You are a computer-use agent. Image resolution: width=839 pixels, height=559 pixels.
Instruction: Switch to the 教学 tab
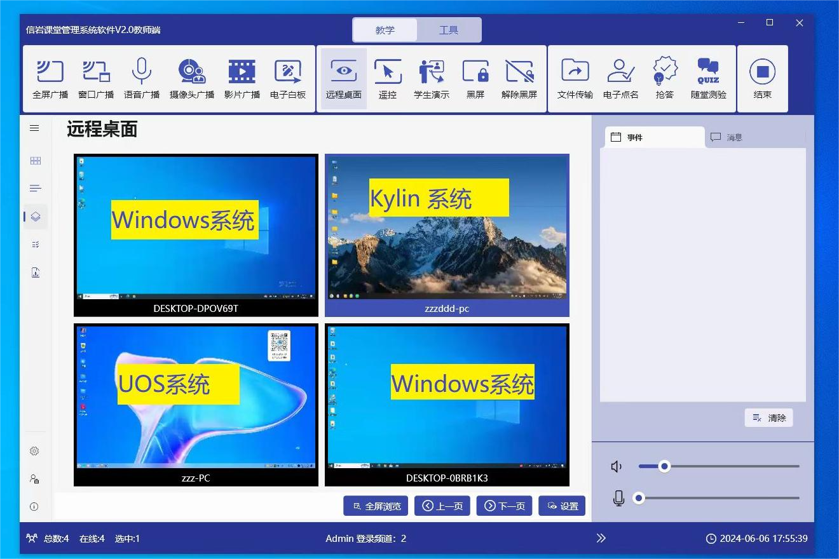coord(385,30)
